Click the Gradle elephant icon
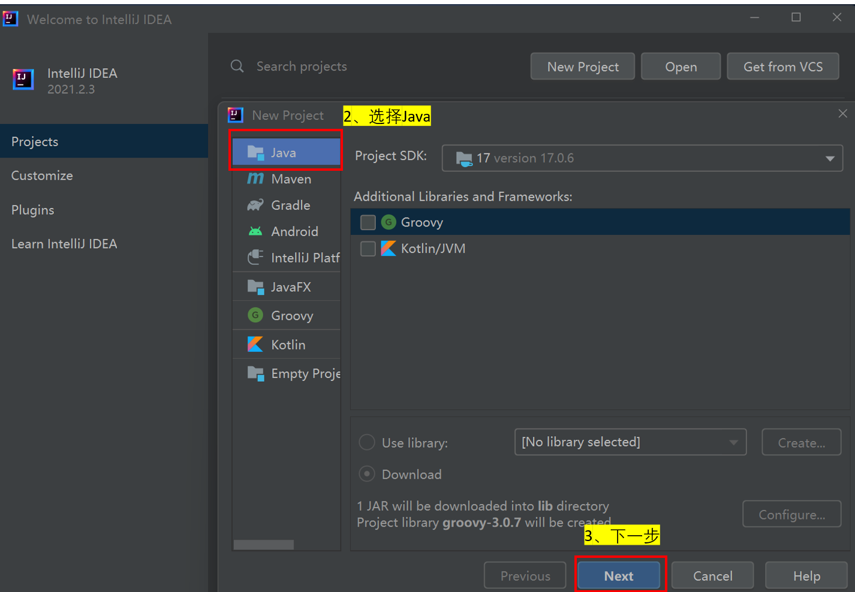 point(255,205)
